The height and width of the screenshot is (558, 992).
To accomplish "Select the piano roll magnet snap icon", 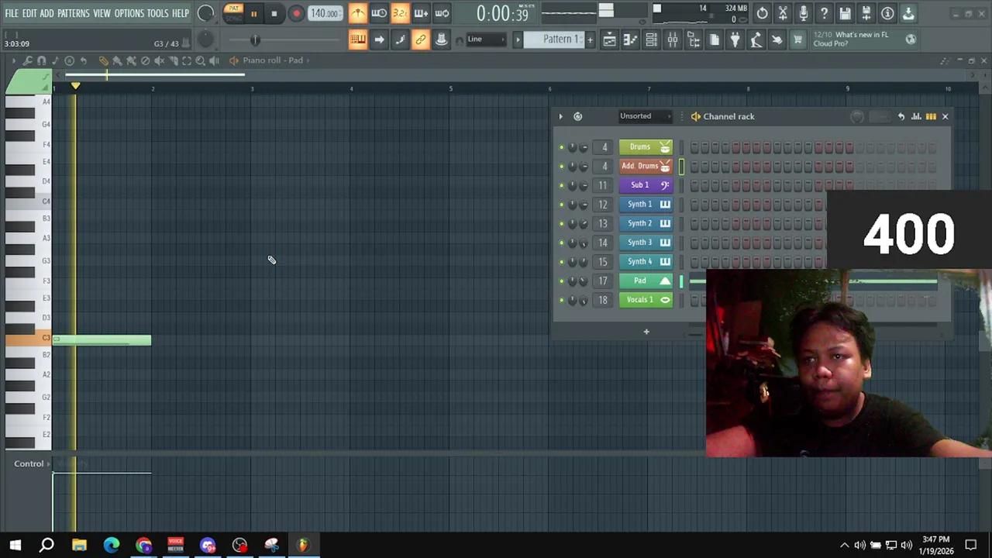I will [41, 60].
